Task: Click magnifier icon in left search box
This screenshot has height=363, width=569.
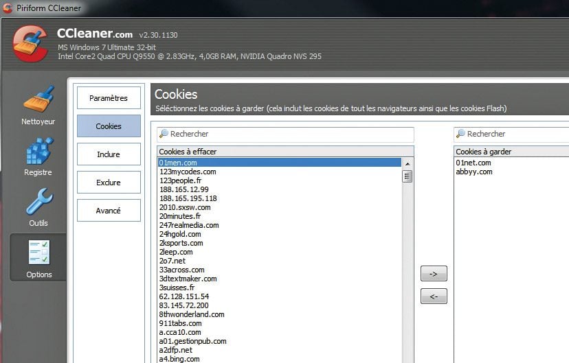Action: click(164, 134)
